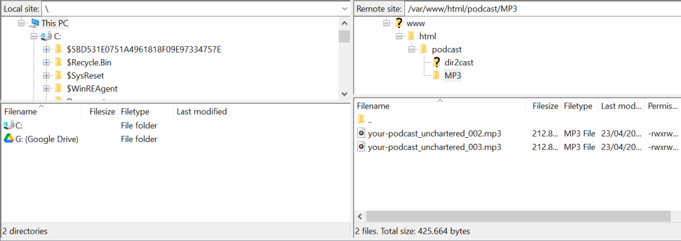681x241 pixels.
Task: Click the Google Drive icon in file list
Action: click(x=9, y=138)
